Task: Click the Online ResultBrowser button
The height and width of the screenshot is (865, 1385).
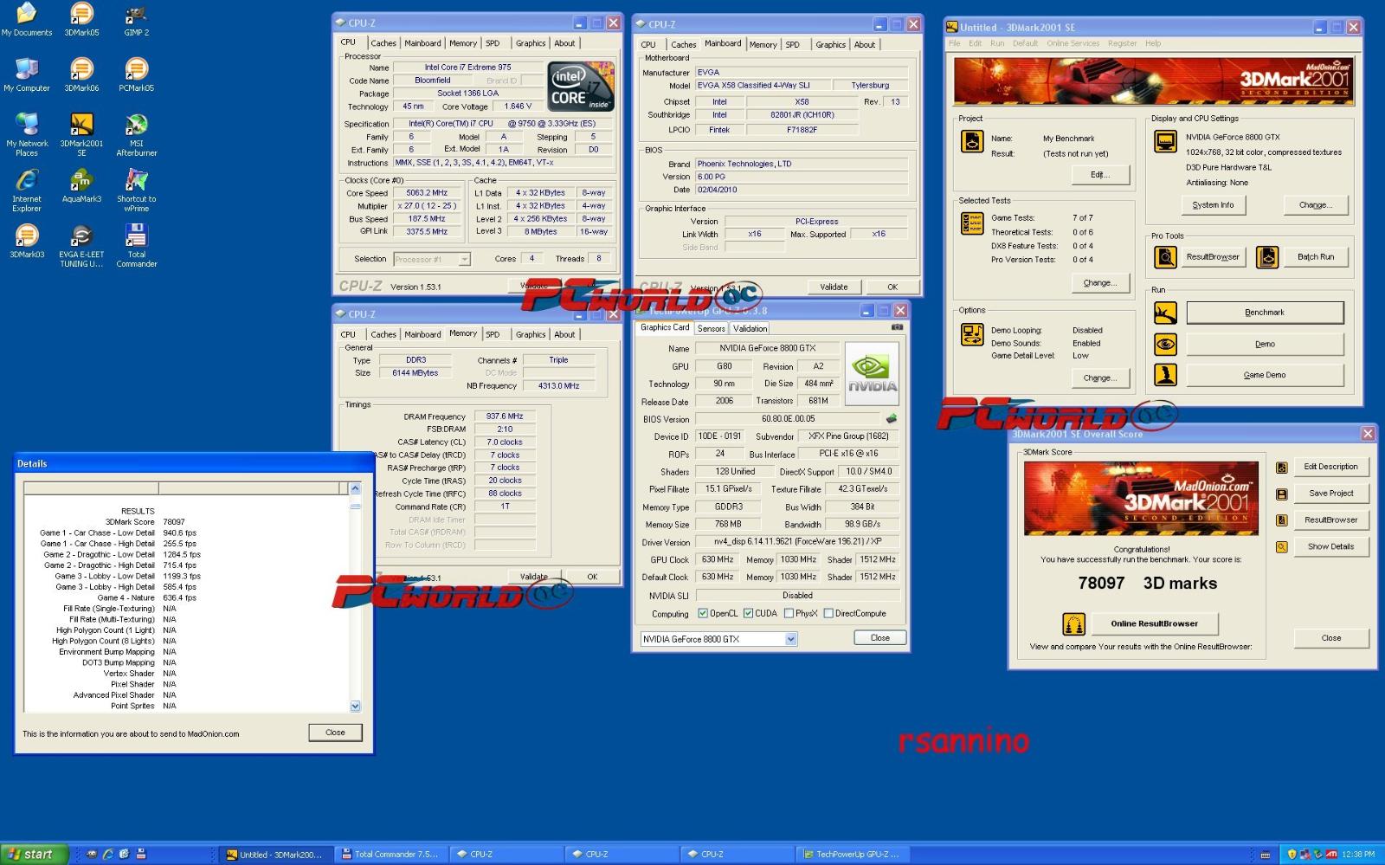Action: [1155, 623]
